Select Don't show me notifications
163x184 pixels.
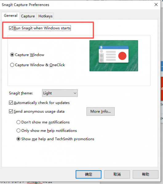pos(18,122)
